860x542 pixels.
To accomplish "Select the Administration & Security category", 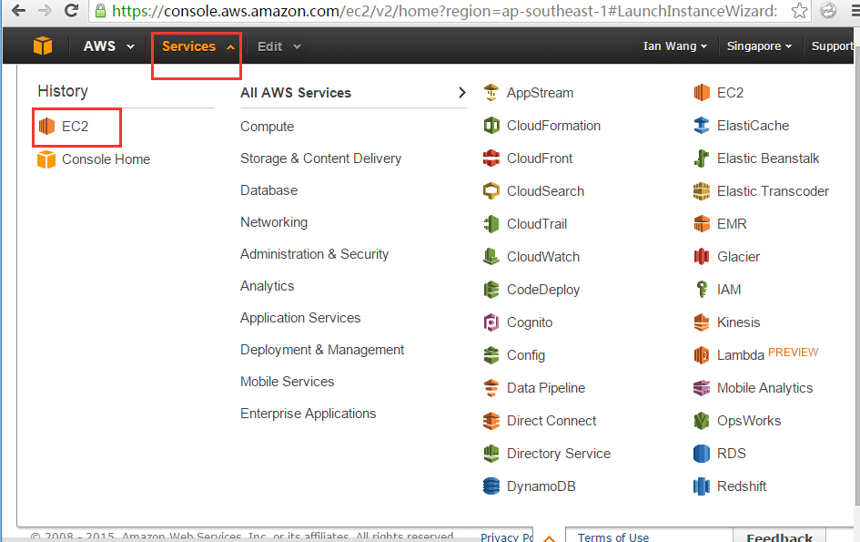I will pos(314,254).
